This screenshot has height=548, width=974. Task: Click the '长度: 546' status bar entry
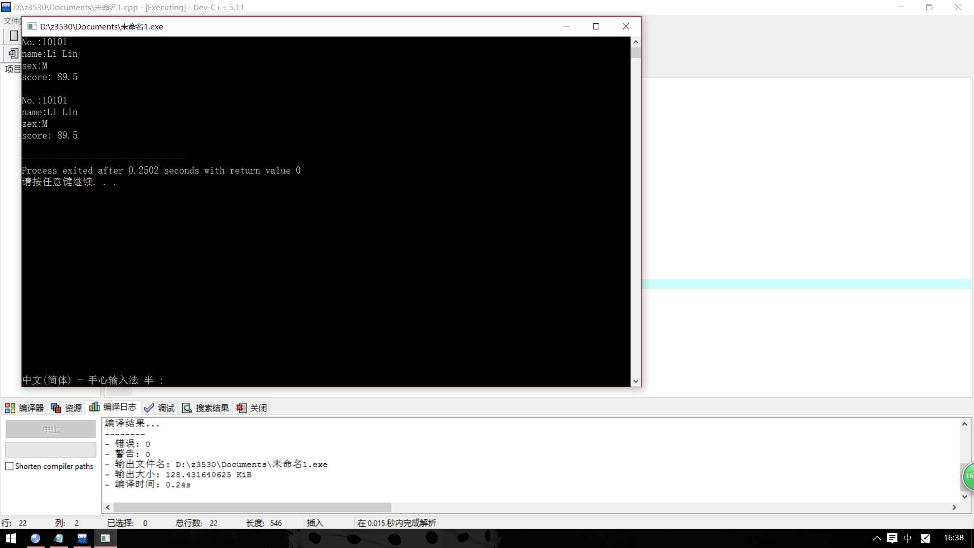click(x=264, y=523)
